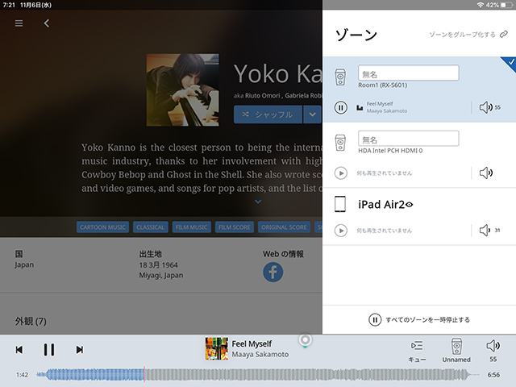Edit the Room1 (RX-S601) zone name field
The image size is (516, 387).
pyautogui.click(x=409, y=73)
